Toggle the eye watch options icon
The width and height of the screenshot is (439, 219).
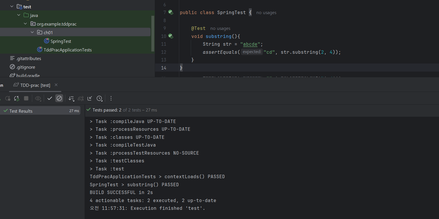[38, 98]
